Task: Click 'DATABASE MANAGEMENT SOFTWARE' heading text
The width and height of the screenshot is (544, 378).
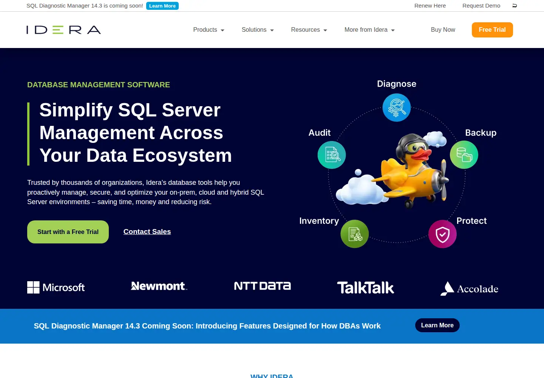Action: tap(99, 85)
